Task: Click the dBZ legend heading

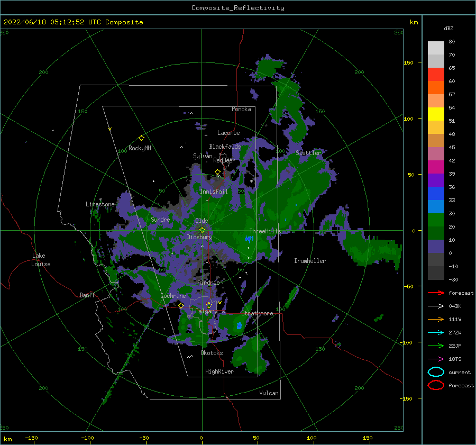Action: pyautogui.click(x=448, y=28)
